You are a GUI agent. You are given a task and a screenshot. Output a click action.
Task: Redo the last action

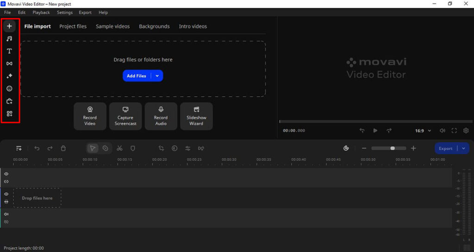coord(50,148)
